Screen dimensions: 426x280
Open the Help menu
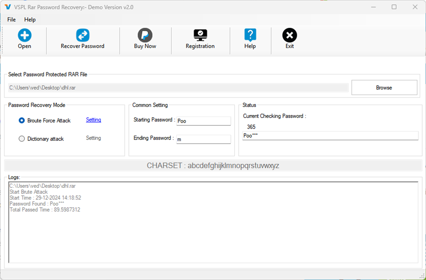pyautogui.click(x=30, y=20)
